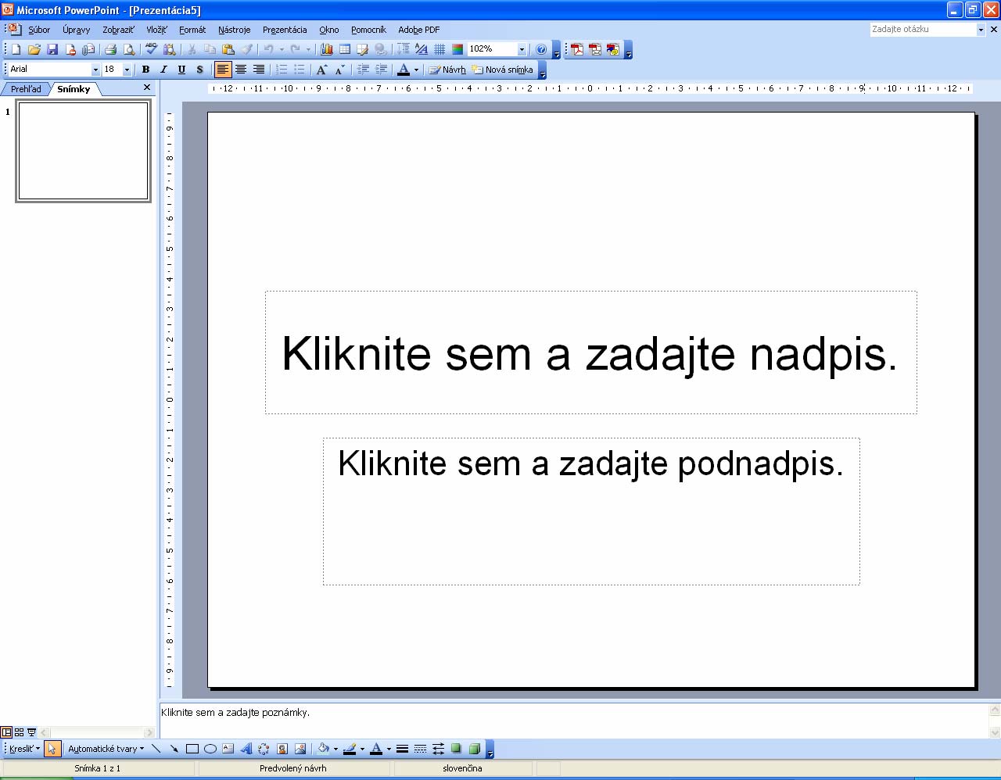Switch to the Prehľad tab
This screenshot has height=780, width=1001.
click(x=26, y=89)
